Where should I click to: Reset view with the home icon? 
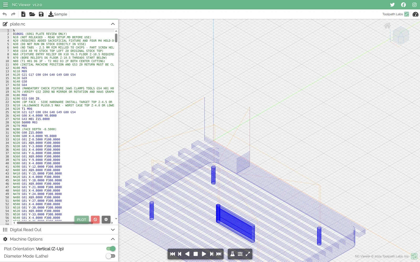tap(387, 26)
